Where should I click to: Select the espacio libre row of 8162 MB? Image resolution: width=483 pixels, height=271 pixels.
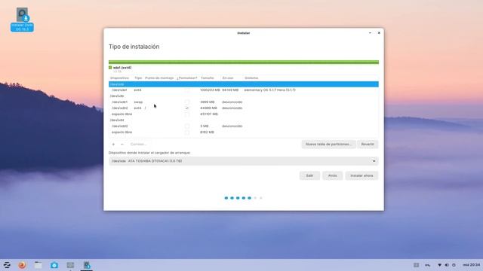[243, 132]
